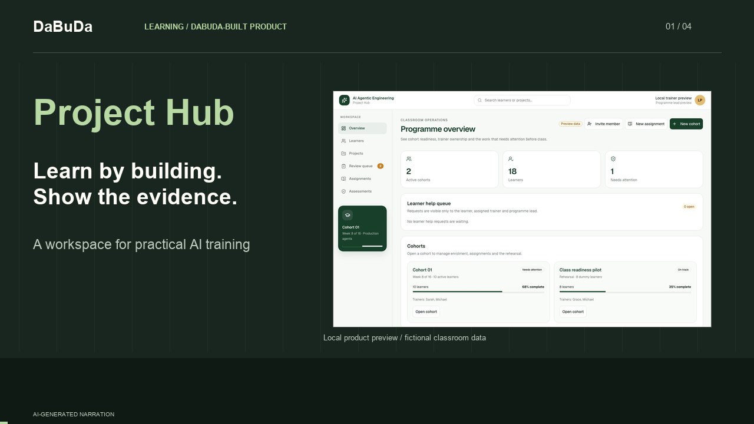Click the Cohort 01 progress bar at 68%
Screen dimensions: 754x424
(x=478, y=291)
